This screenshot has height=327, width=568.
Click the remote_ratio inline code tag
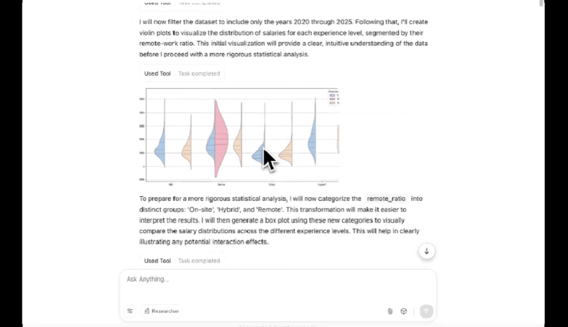click(x=386, y=198)
